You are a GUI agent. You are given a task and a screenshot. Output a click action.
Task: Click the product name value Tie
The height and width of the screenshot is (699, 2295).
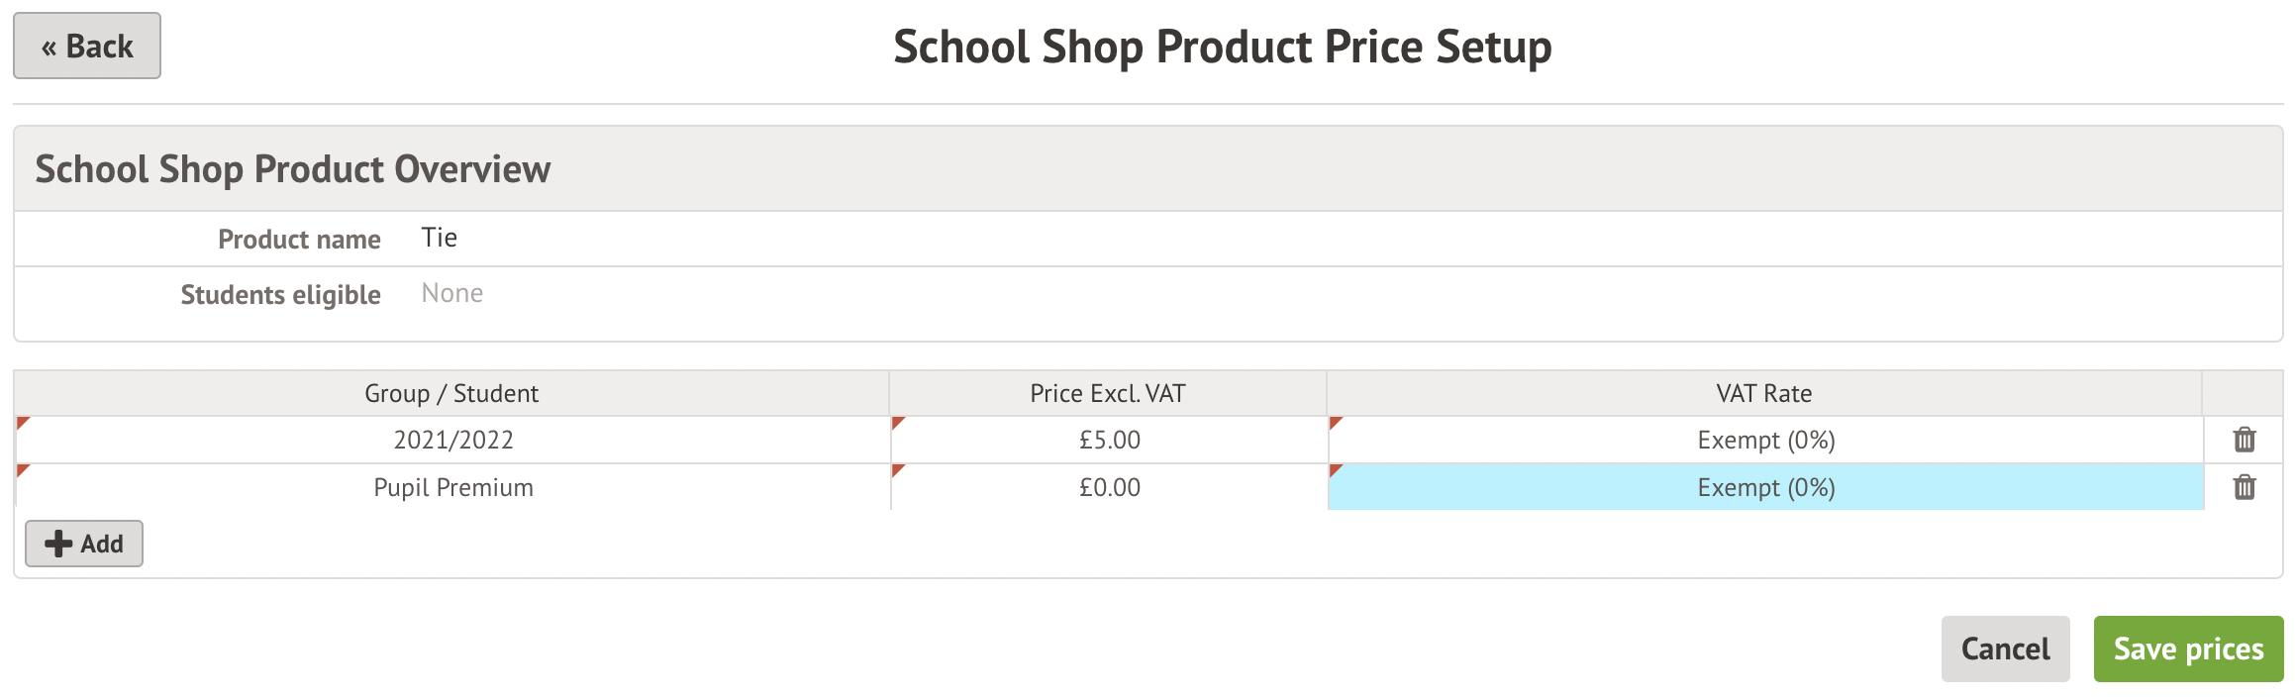point(439,238)
